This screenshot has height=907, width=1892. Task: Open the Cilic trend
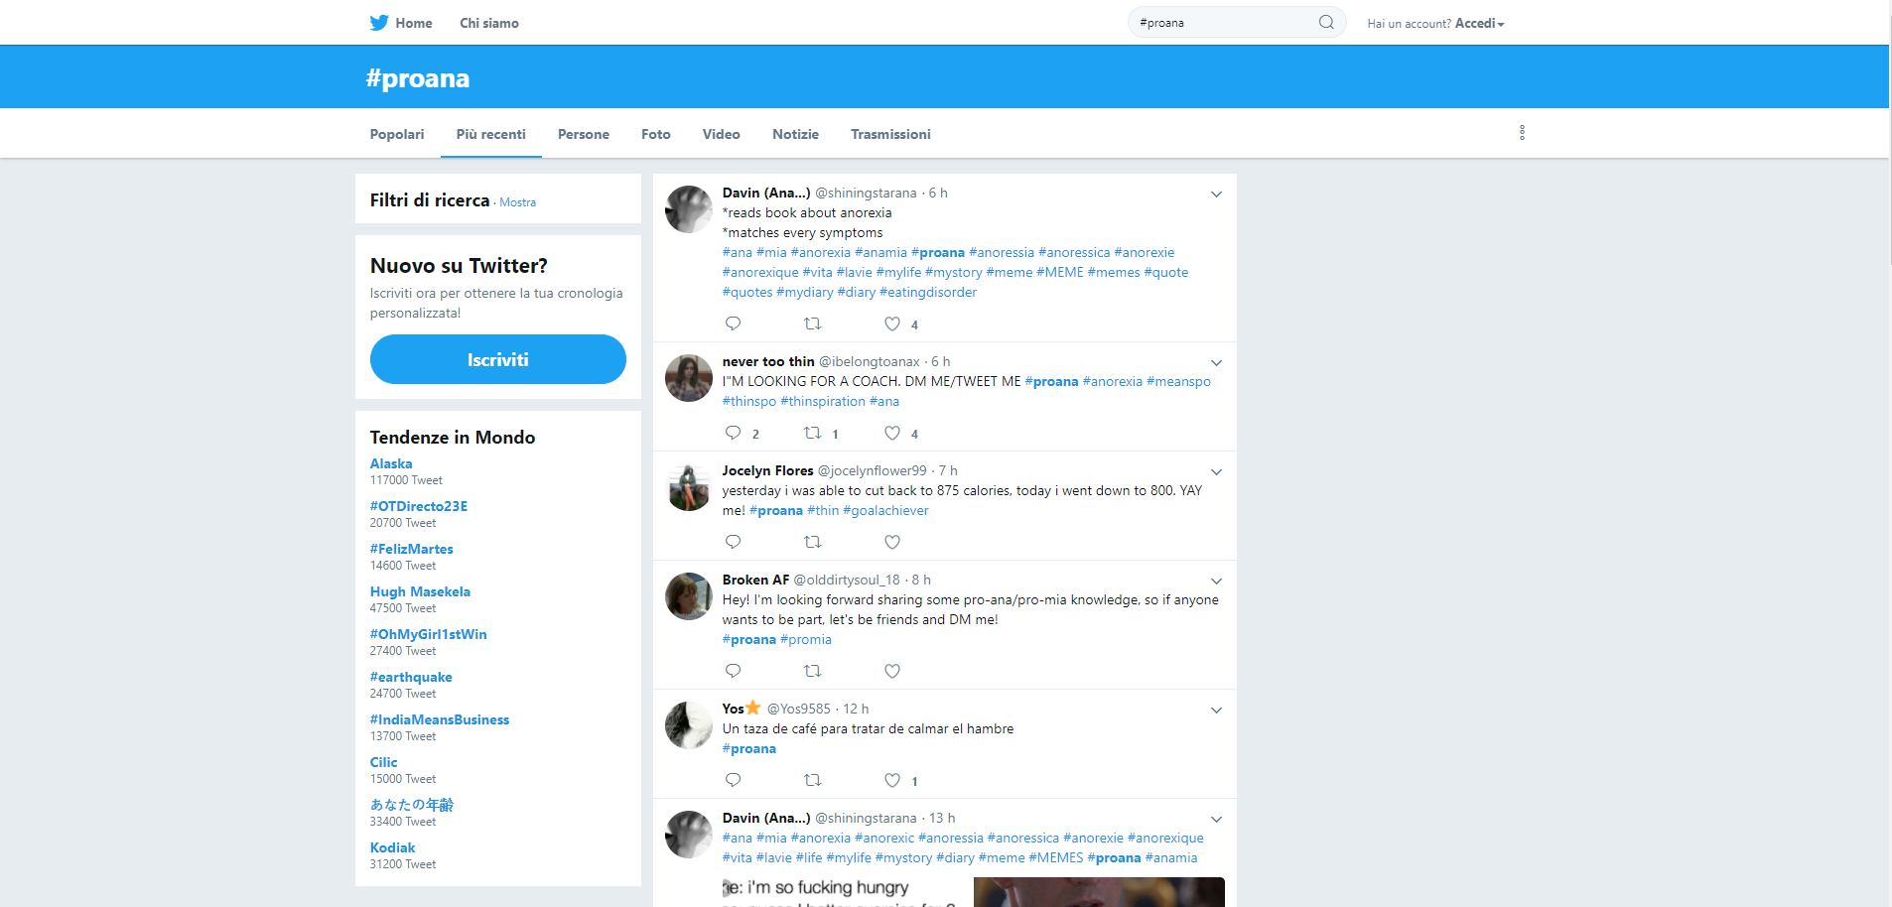click(x=384, y=762)
